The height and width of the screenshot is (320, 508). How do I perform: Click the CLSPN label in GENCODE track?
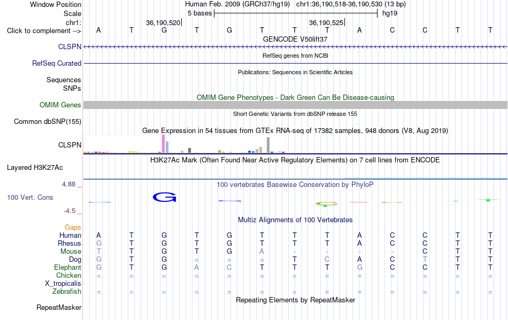click(x=70, y=46)
